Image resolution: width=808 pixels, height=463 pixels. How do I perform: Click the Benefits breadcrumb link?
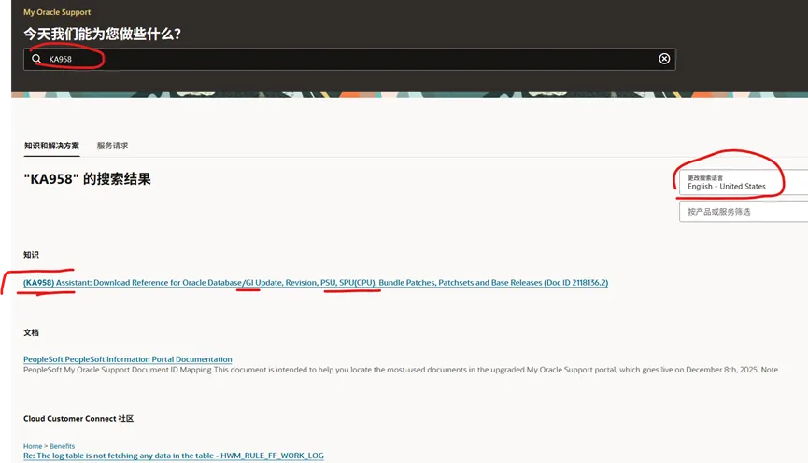[x=62, y=446]
